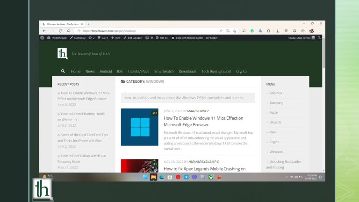Go to Home in site menu
The image size is (359, 202).
(76, 72)
